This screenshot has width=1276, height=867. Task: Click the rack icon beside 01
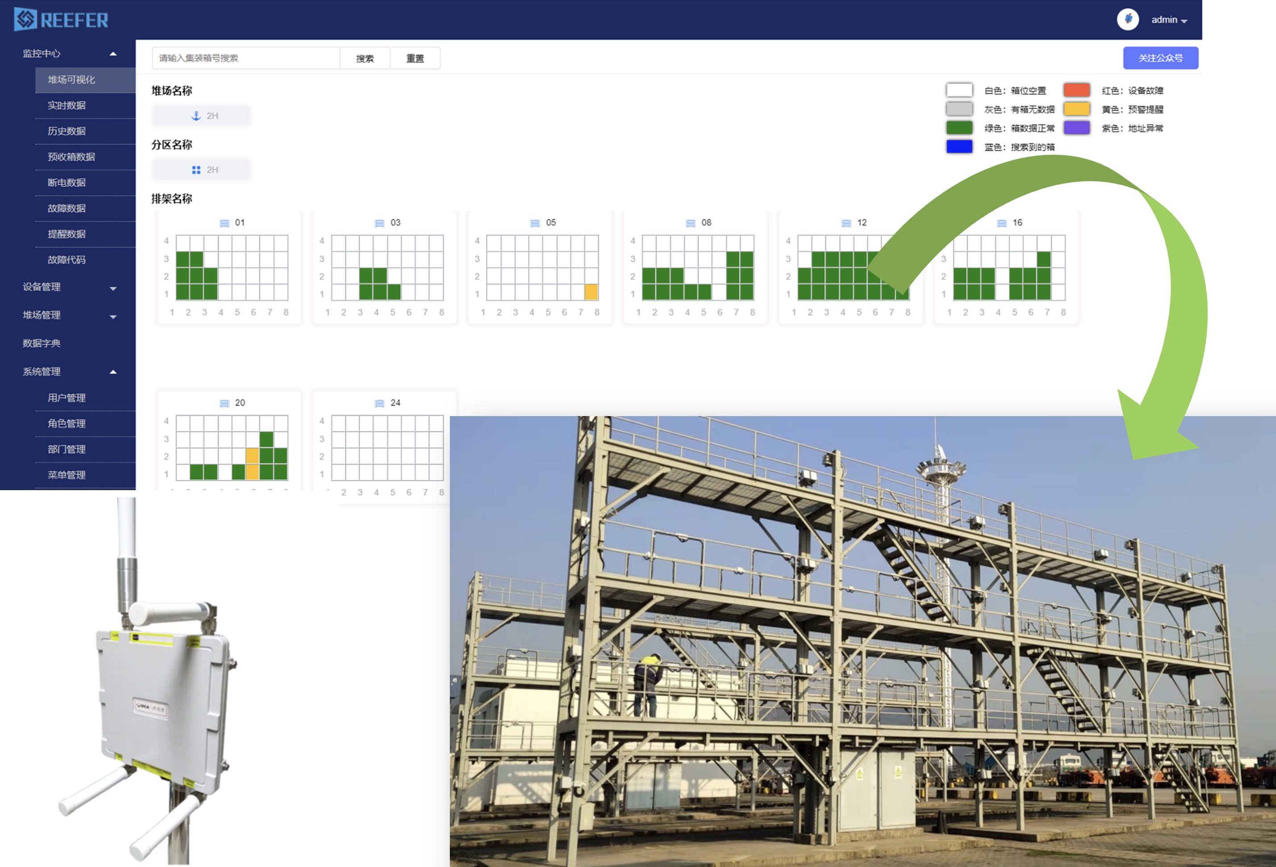[224, 223]
